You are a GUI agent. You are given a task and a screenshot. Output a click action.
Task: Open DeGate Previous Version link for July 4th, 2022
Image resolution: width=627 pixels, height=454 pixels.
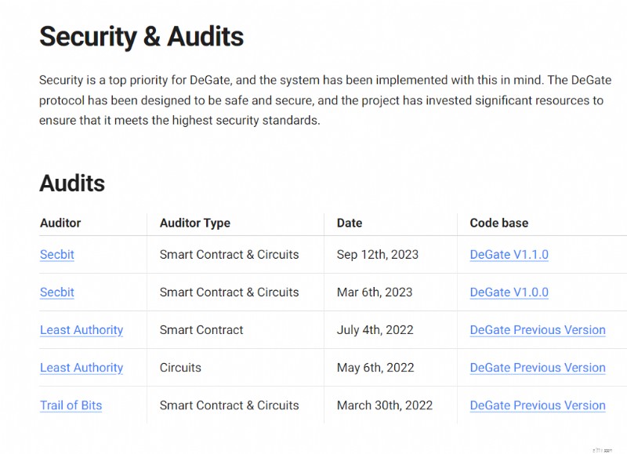(x=538, y=330)
